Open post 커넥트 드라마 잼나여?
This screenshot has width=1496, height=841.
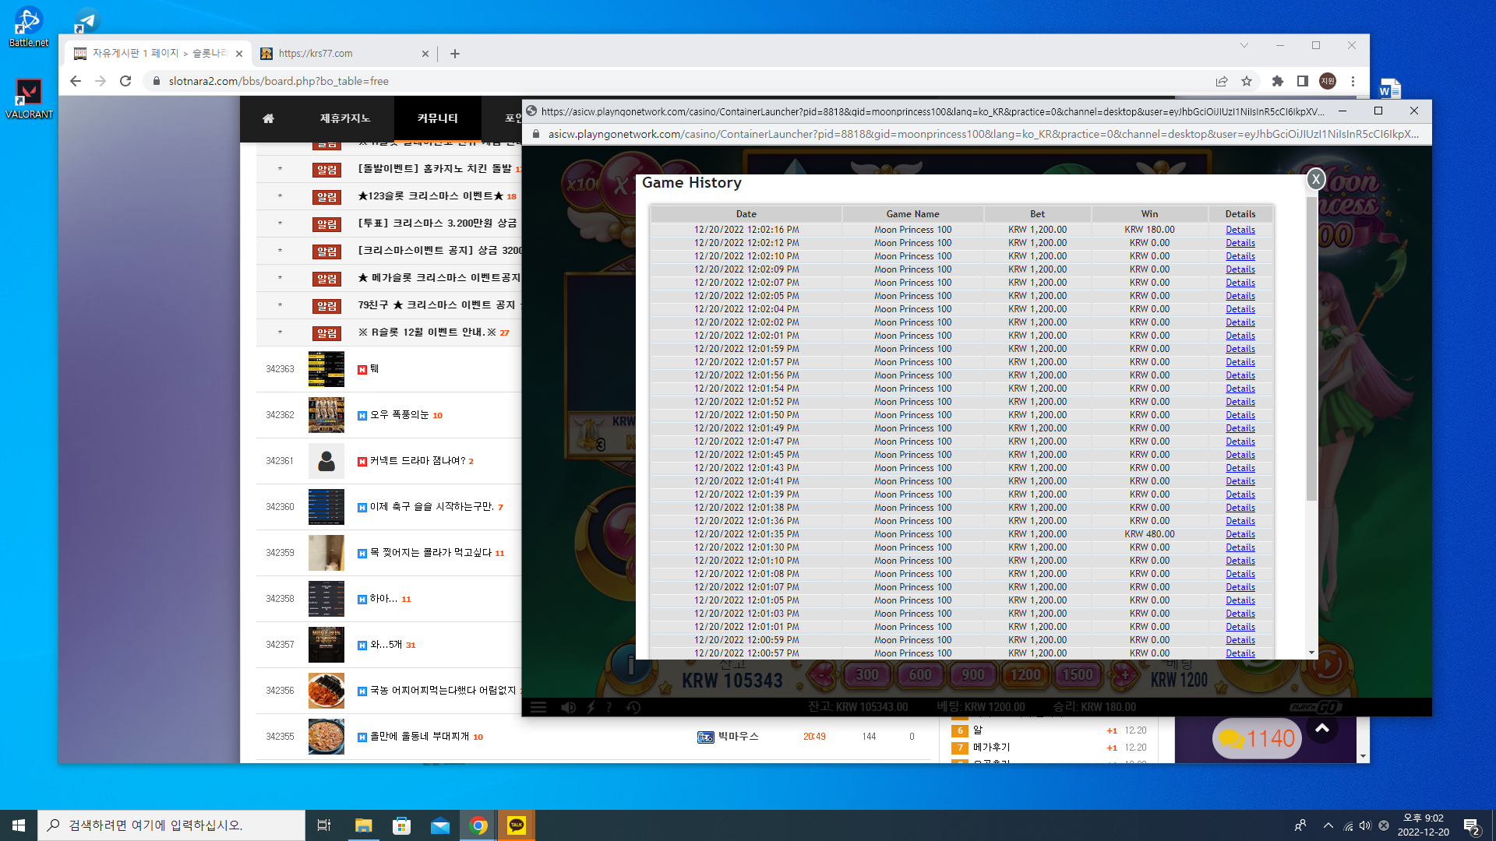(418, 461)
